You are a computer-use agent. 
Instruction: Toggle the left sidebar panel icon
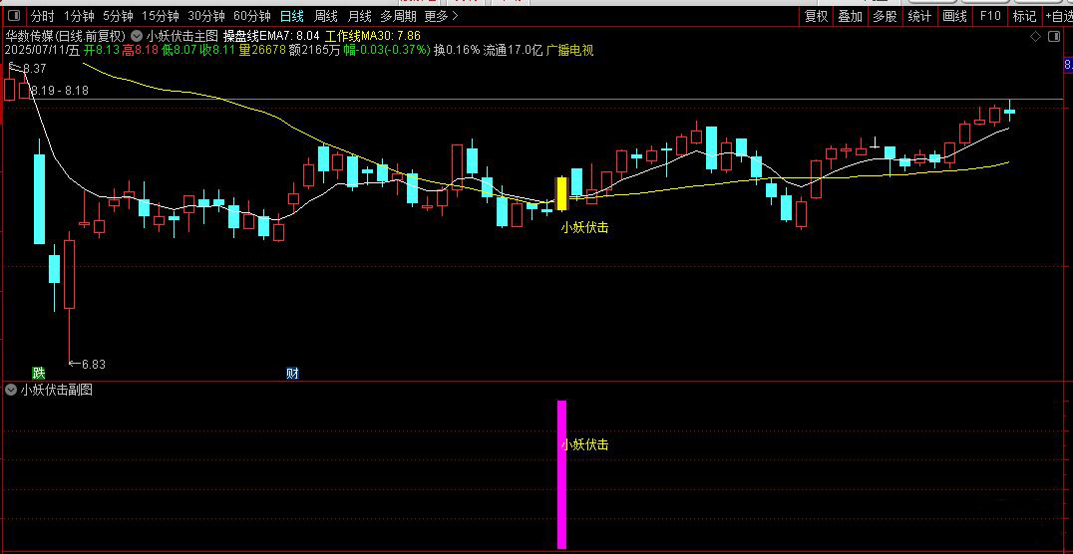14,16
